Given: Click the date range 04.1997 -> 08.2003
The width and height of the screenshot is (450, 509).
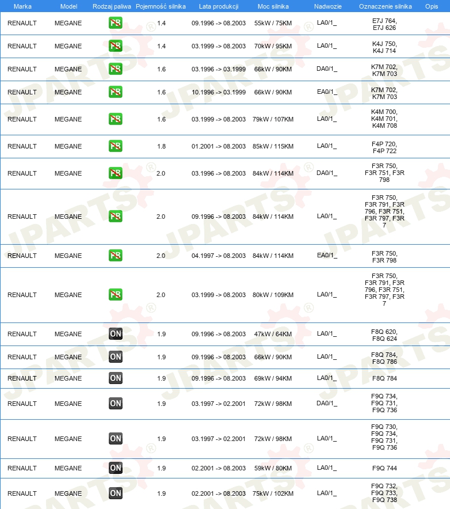Looking at the screenshot, I should coord(219,256).
